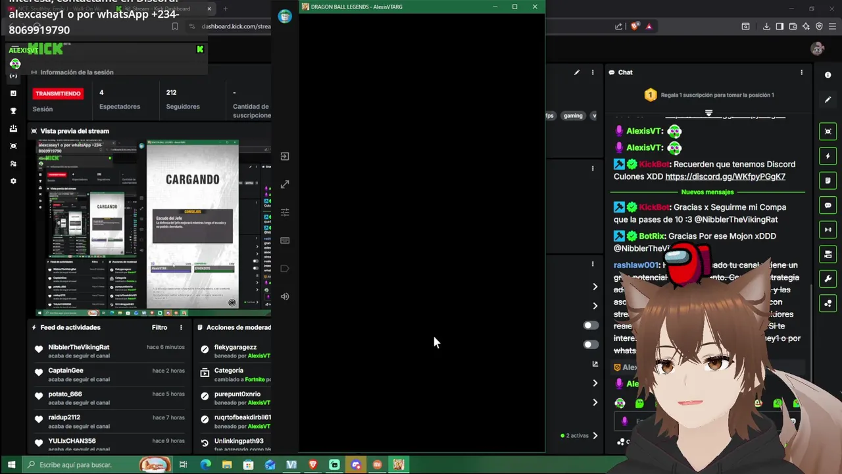
Task: Click the TRANSMITIENDO live status badge
Action: [x=58, y=93]
